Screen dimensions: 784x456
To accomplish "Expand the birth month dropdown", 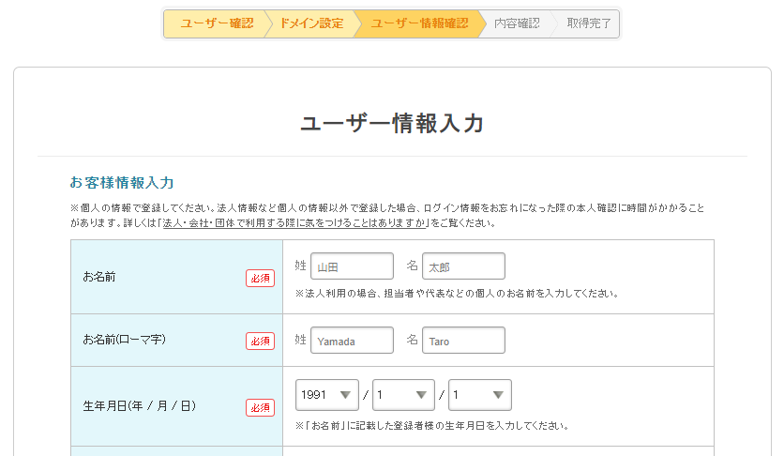I will (403, 395).
